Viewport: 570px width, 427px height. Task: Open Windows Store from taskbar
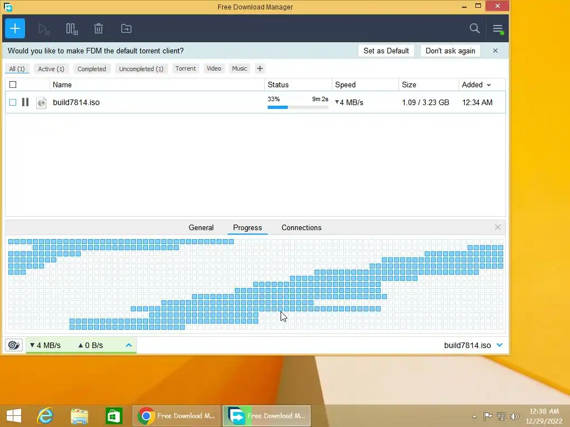(114, 416)
